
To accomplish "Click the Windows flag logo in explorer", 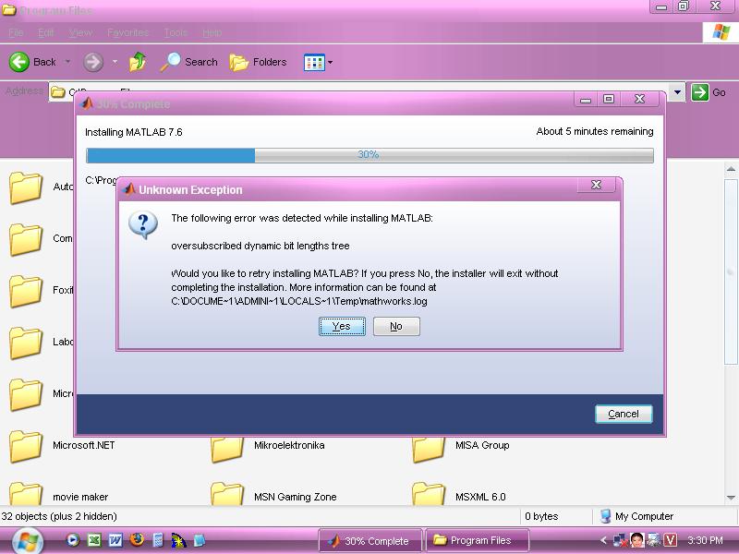I will (x=721, y=32).
